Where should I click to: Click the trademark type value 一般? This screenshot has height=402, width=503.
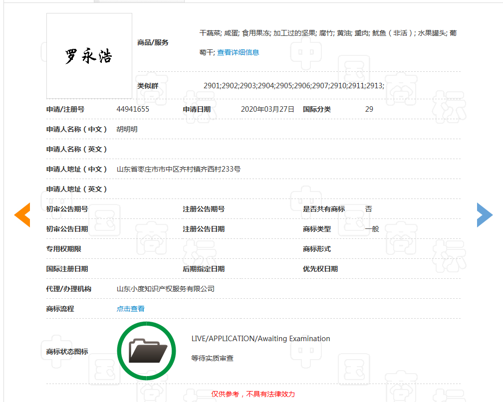click(372, 229)
